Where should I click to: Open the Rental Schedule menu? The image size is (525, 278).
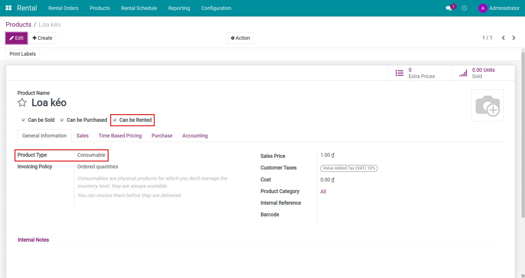139,8
